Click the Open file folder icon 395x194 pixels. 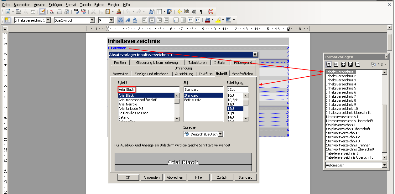click(x=18, y=12)
